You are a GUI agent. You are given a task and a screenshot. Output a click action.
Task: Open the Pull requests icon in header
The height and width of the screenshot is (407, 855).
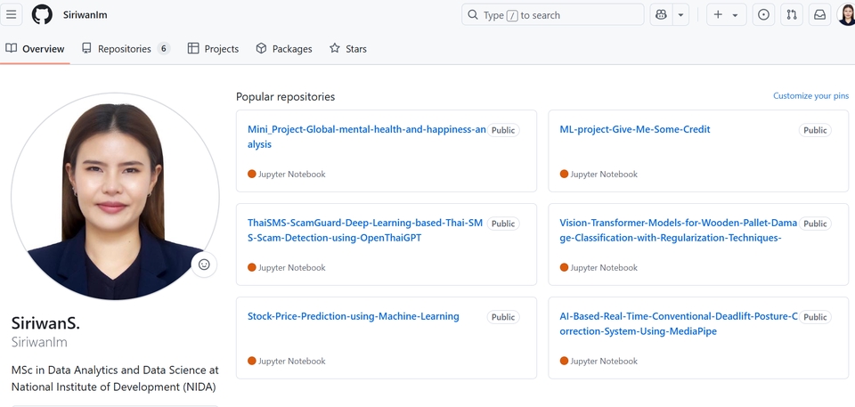coord(792,15)
